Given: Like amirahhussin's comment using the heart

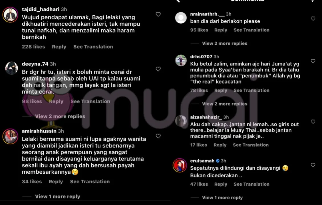Looking at the screenshot, I should [x=158, y=136].
